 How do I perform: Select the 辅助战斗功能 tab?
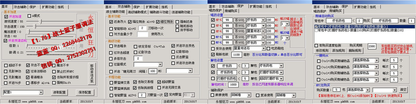click(x=159, y=12)
